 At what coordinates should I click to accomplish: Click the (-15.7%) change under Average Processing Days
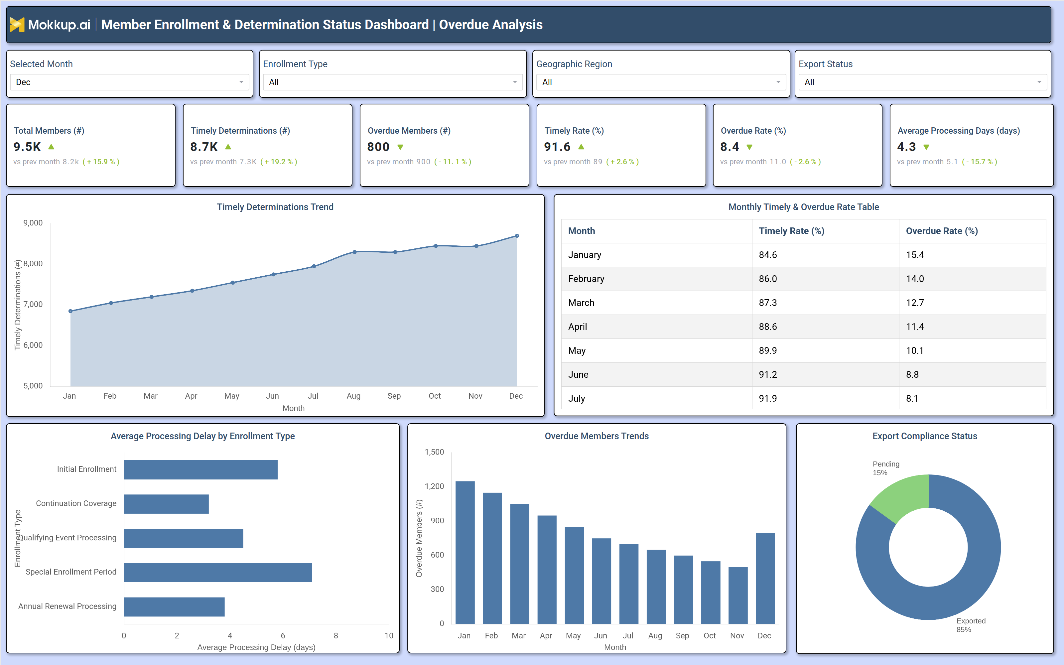tap(979, 162)
